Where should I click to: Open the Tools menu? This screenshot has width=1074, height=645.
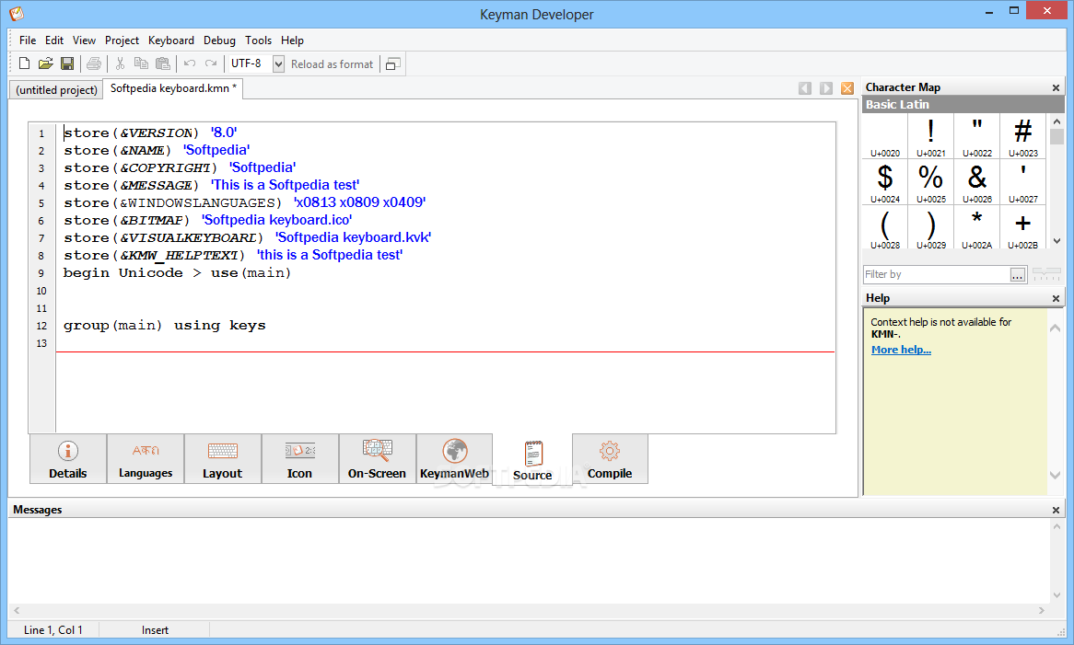258,40
